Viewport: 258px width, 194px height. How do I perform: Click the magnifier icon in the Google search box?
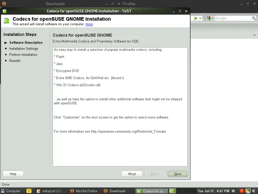254,18
